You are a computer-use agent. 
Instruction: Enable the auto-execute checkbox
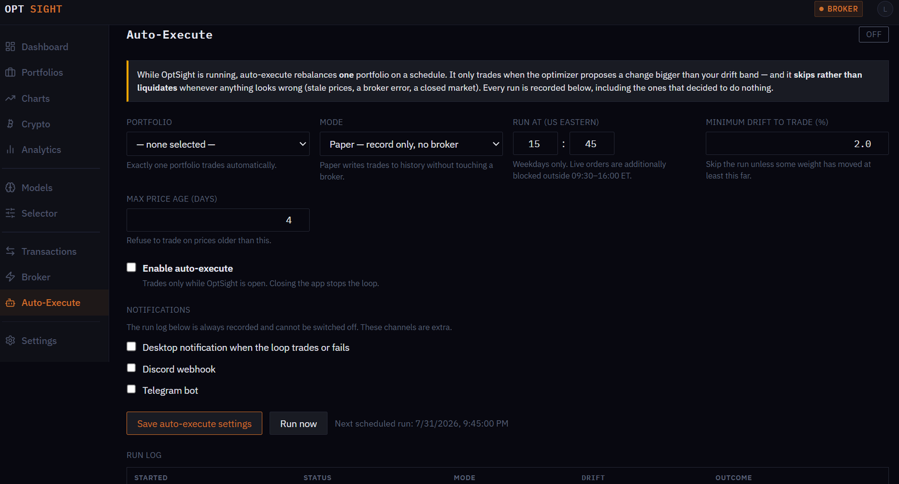coord(131,267)
